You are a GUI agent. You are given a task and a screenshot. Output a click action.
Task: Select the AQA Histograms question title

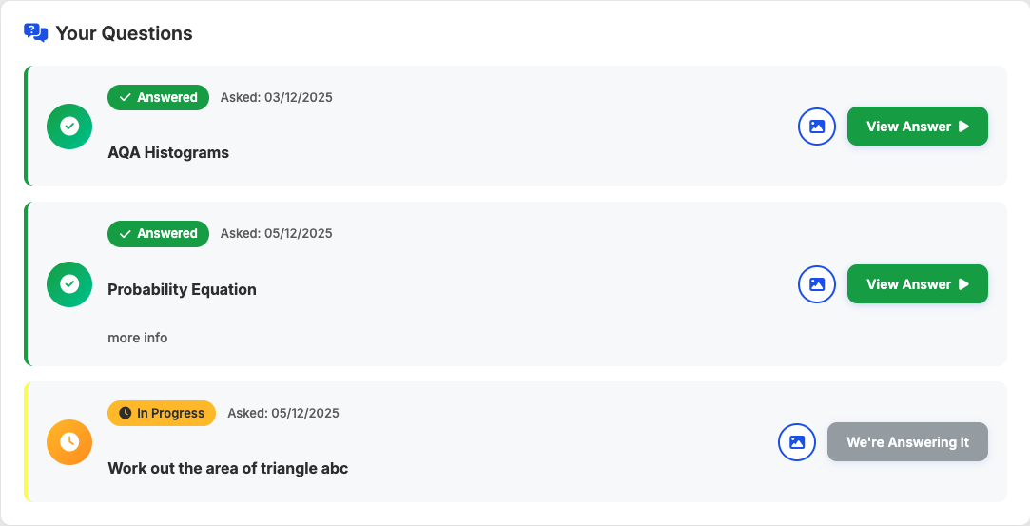tap(168, 152)
